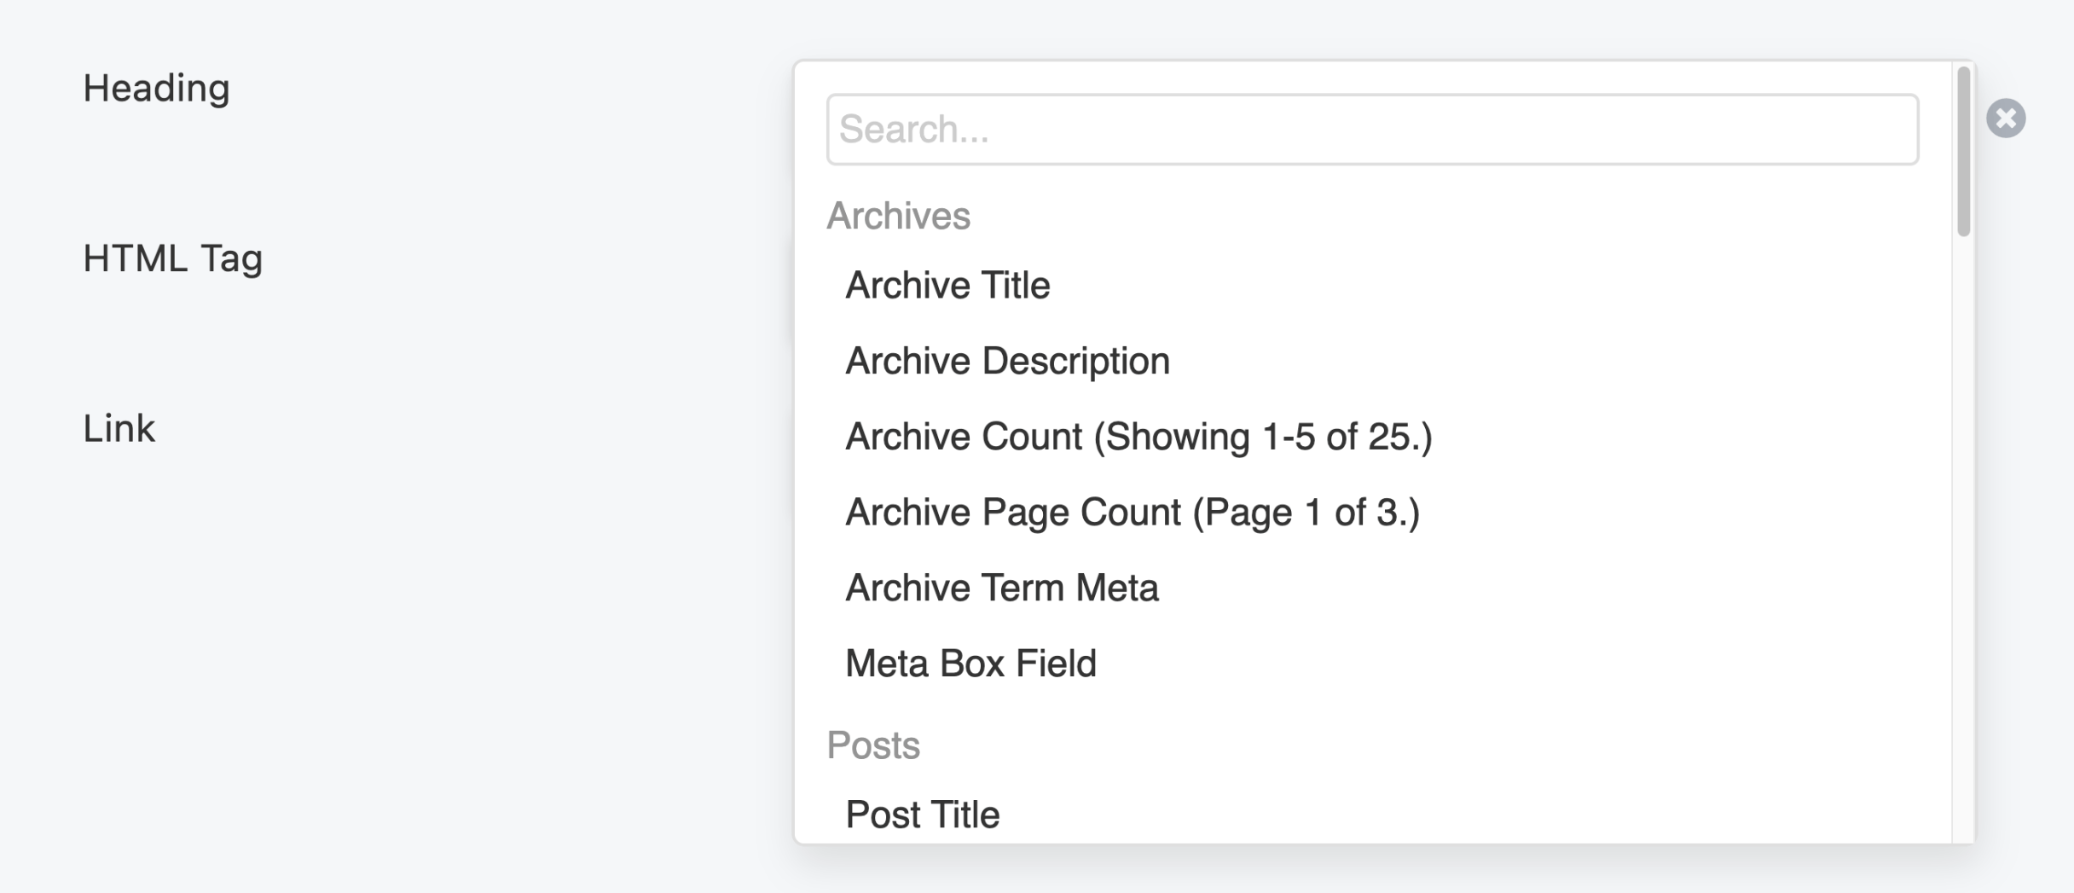Click the Archives group header
2074x893 pixels.
tap(898, 216)
